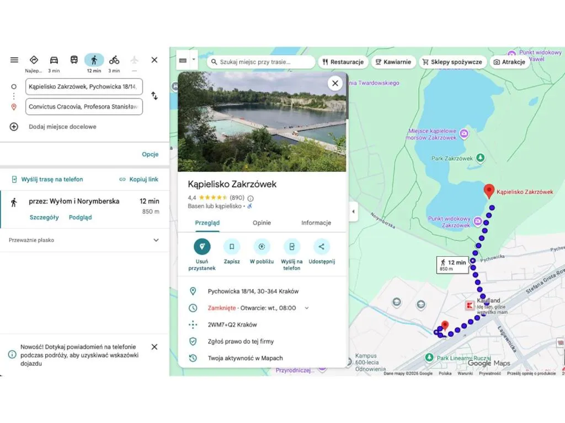This screenshot has width=565, height=423.
Task: Select walking travel mode
Action: (94, 60)
